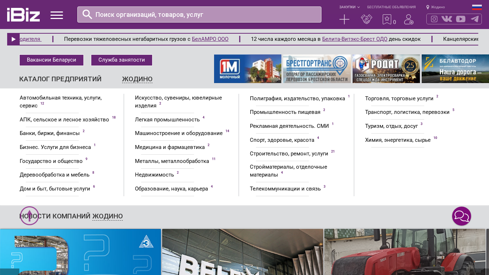Open the Жодино location selector in header

pos(436,7)
